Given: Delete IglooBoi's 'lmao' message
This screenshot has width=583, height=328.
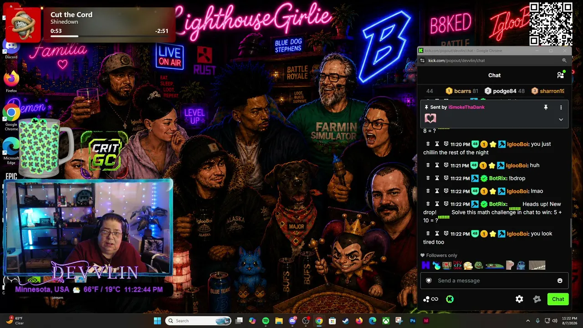Looking at the screenshot, I should (x=428, y=191).
